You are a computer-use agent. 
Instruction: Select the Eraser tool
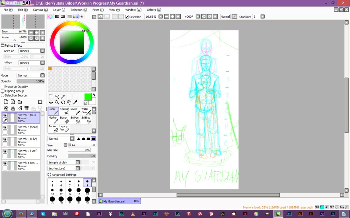pos(65,120)
